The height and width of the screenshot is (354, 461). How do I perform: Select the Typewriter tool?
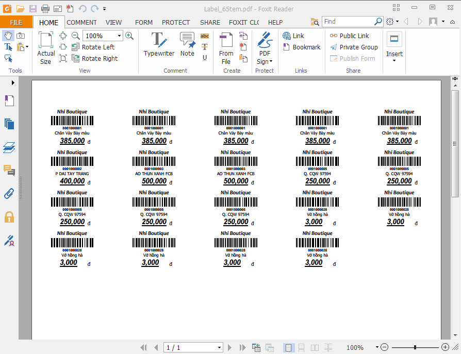pos(159,44)
